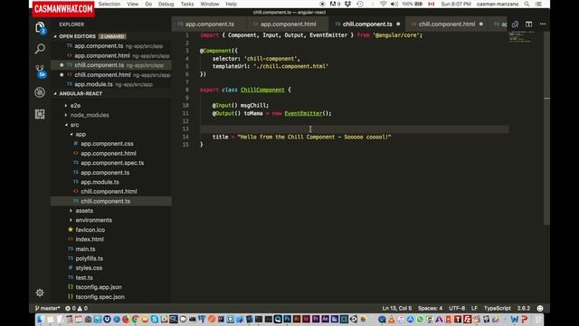The image size is (579, 326).
Task: Click the Wi-Fi icon in menu bar
Action: tap(383, 4)
